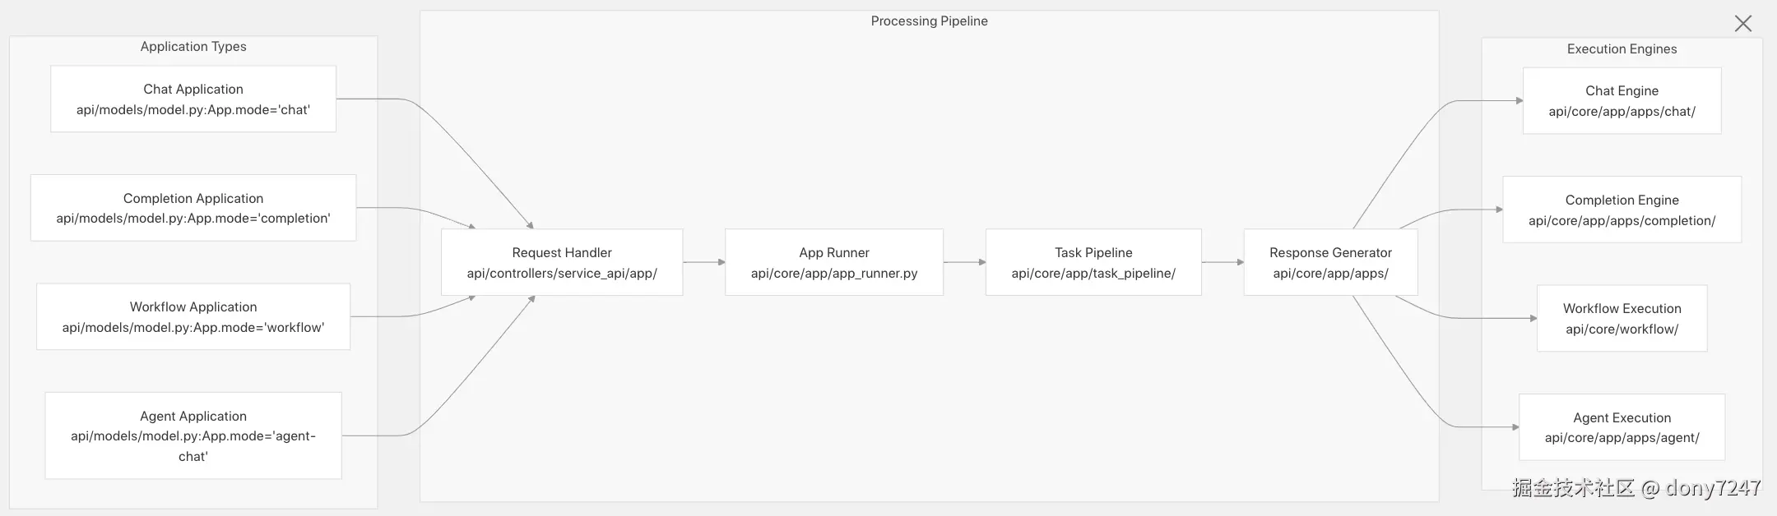Image resolution: width=1777 pixels, height=516 pixels.
Task: Click the api/core/app/app_runner.py path text
Action: coord(833,274)
